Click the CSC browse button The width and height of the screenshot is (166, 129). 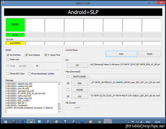(x=80, y=96)
